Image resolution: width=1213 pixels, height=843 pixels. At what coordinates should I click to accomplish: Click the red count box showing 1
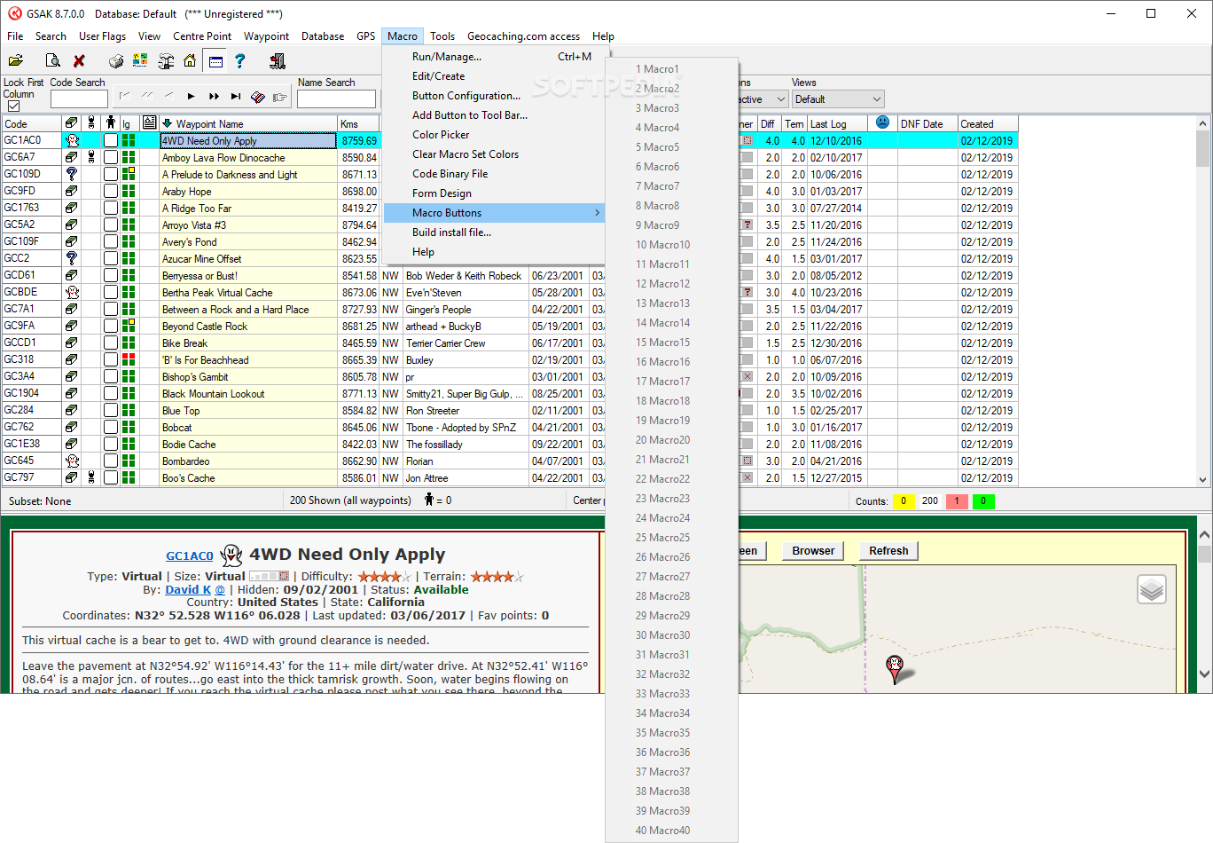coord(957,500)
